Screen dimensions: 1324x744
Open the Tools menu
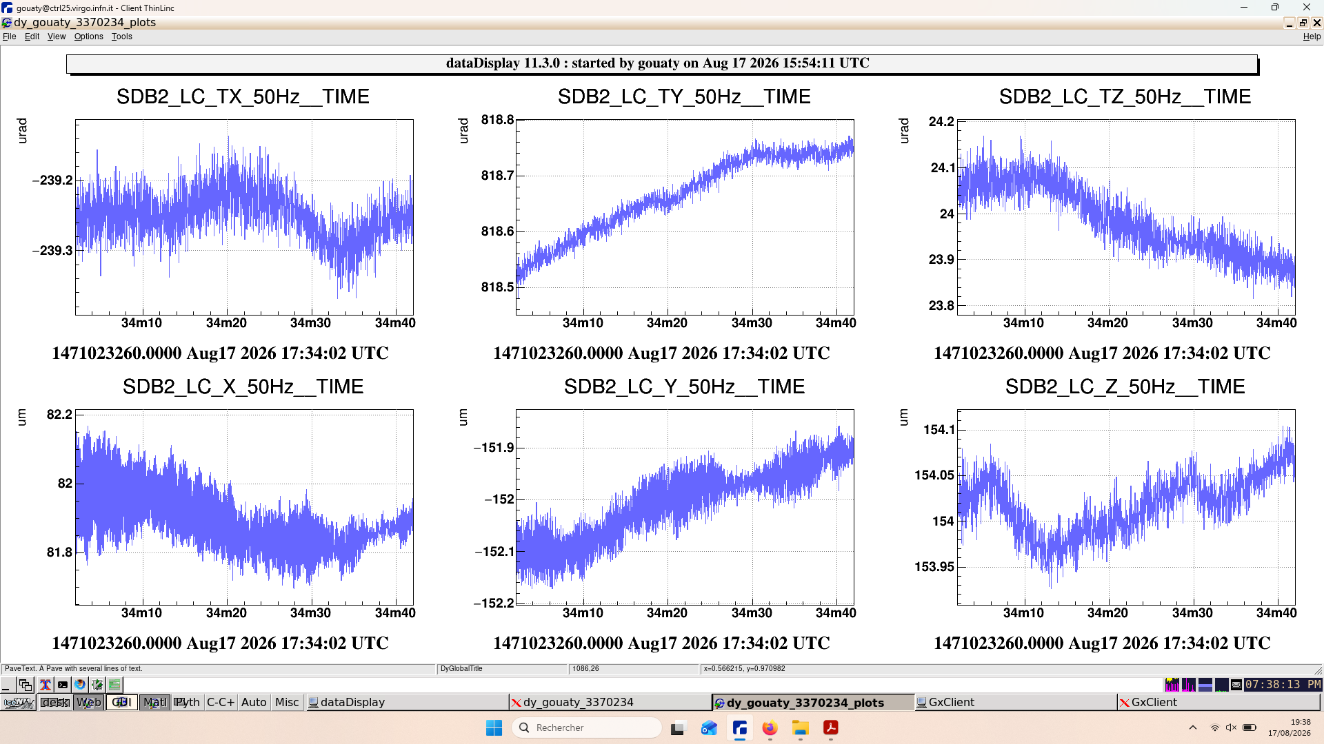tap(122, 37)
